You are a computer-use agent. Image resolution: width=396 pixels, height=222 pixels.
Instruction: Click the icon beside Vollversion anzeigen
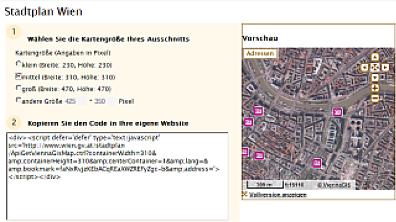[244, 194]
